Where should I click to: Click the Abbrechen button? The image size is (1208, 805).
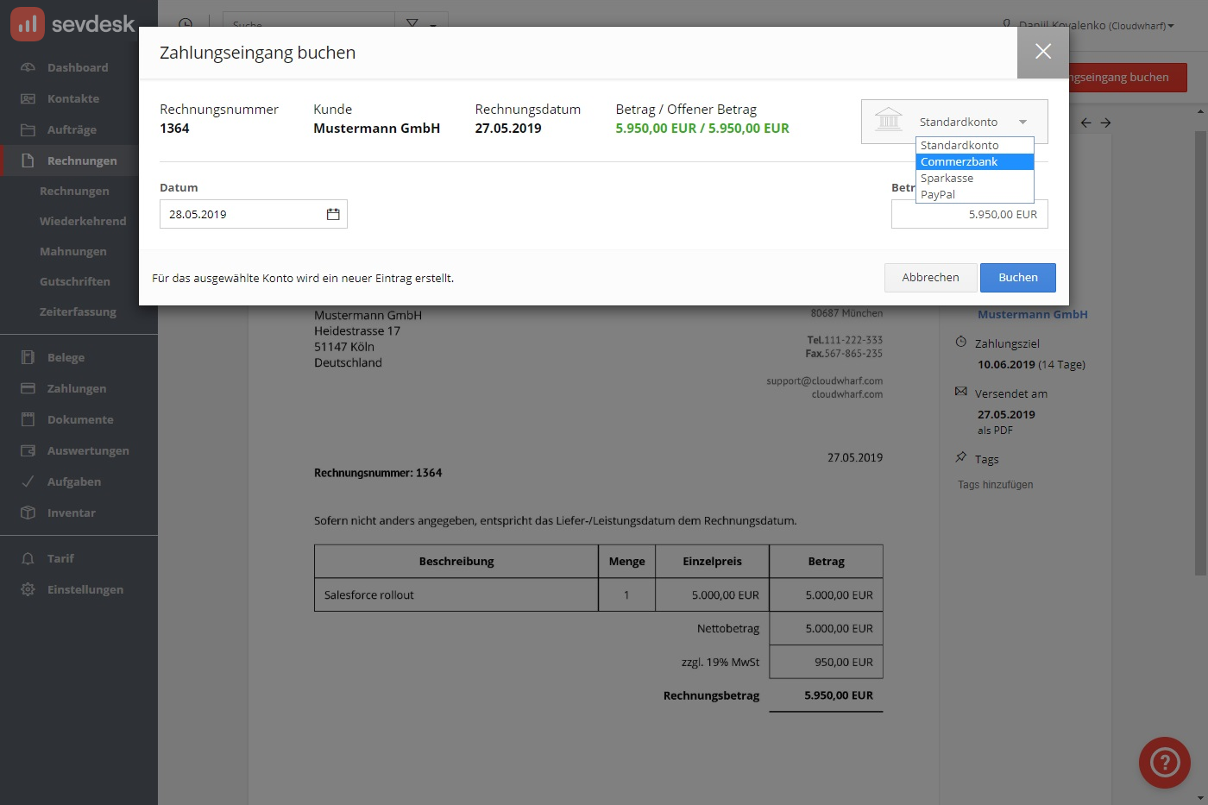point(931,277)
